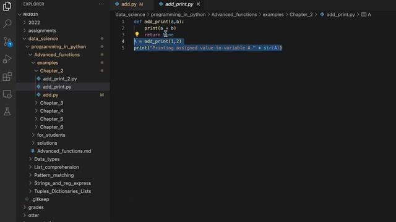Place cursor in print(a + b) line

pyautogui.click(x=160, y=28)
